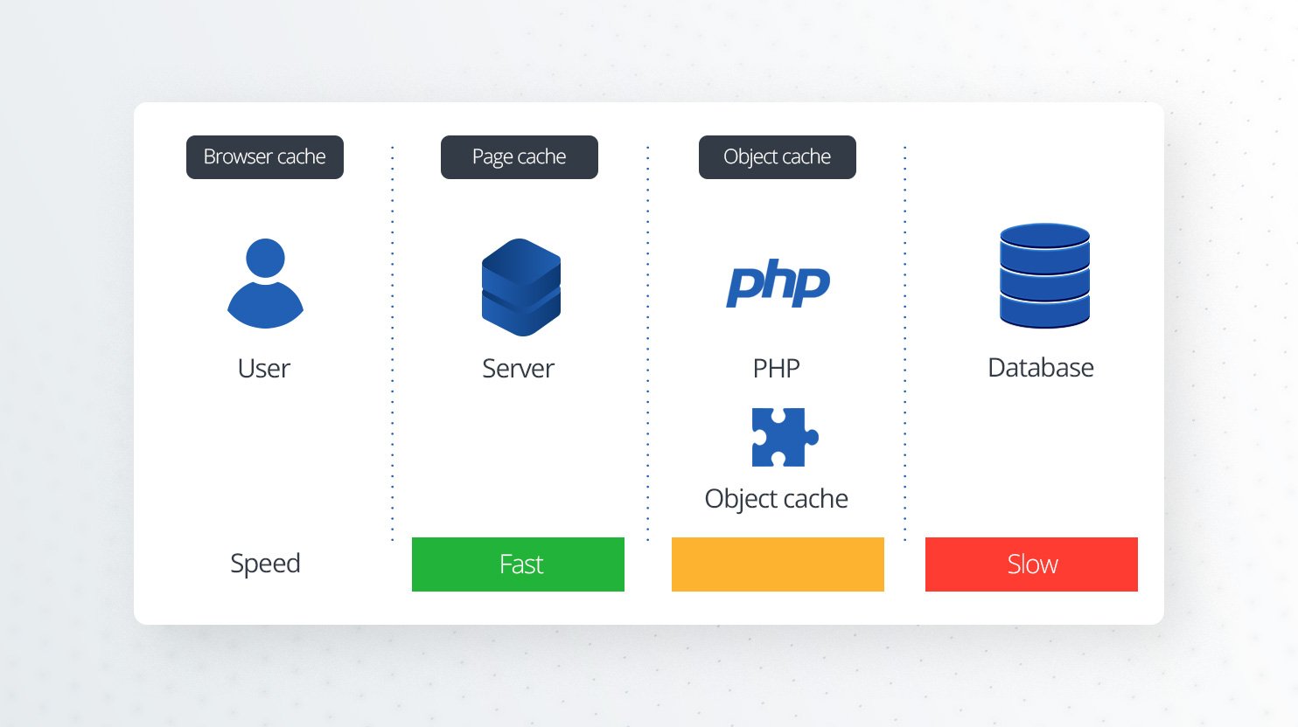This screenshot has width=1298, height=727.
Task: Click the PHP text under the logo
Action: [776, 369]
